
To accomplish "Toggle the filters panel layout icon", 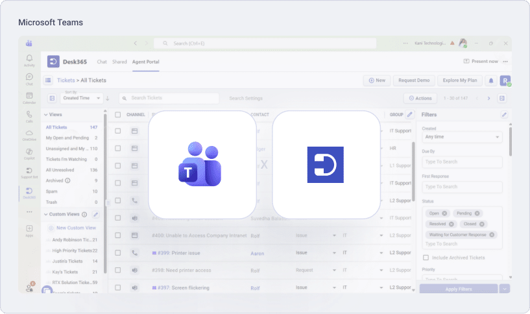I will (502, 99).
